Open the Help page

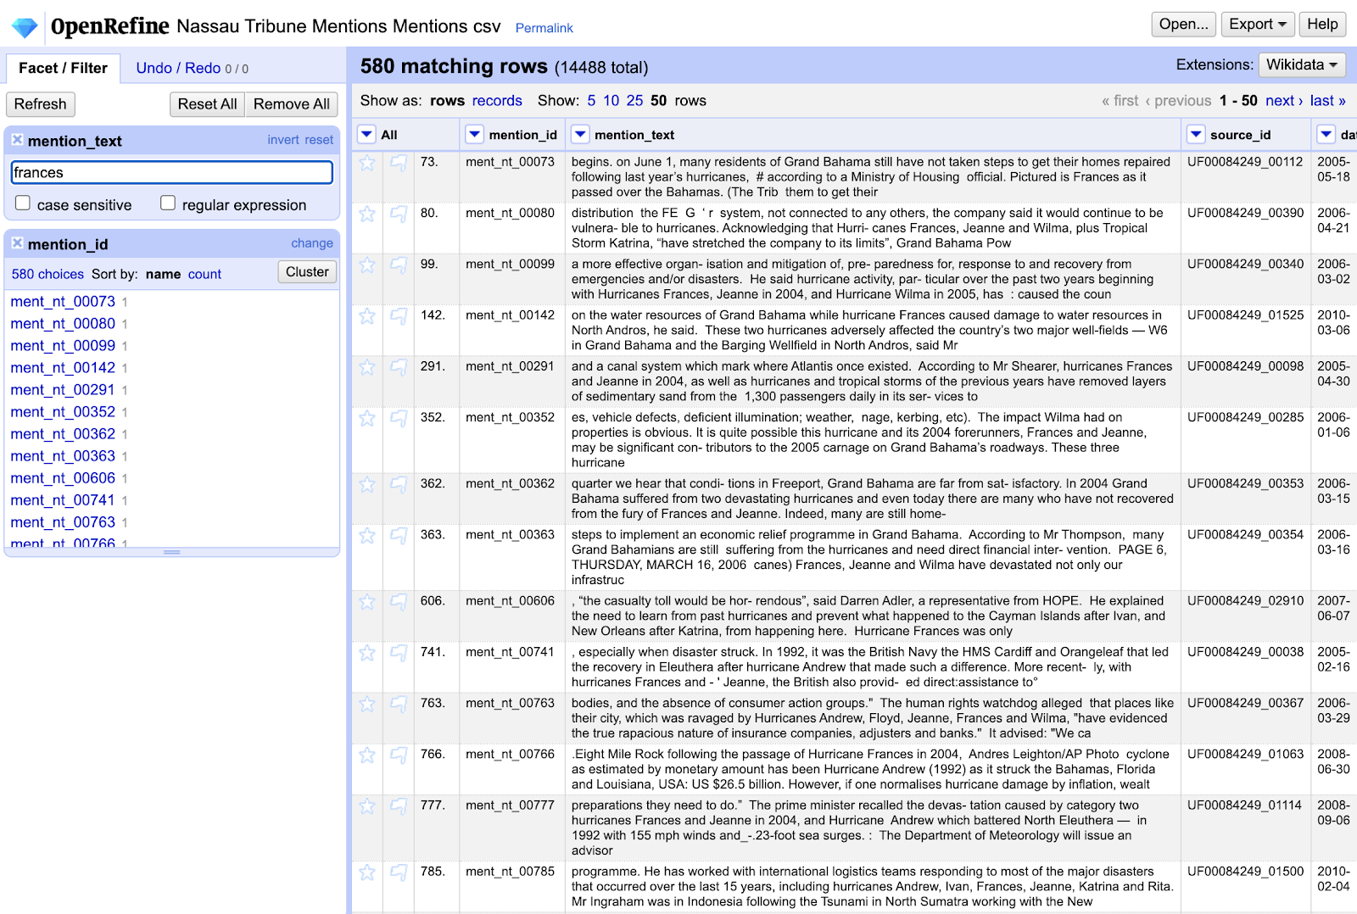tap(1322, 24)
